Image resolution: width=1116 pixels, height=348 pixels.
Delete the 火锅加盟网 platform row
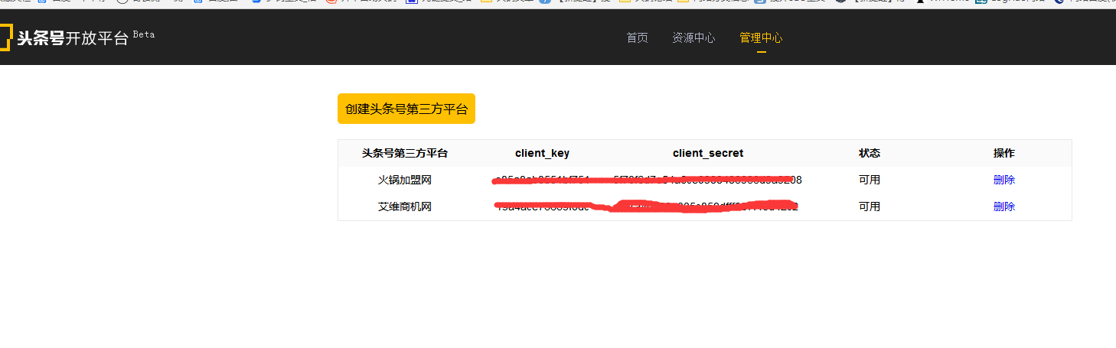1003,180
